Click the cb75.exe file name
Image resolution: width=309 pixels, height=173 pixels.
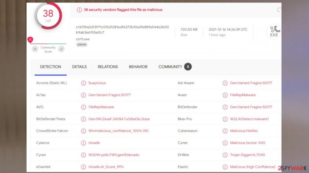[82, 39]
